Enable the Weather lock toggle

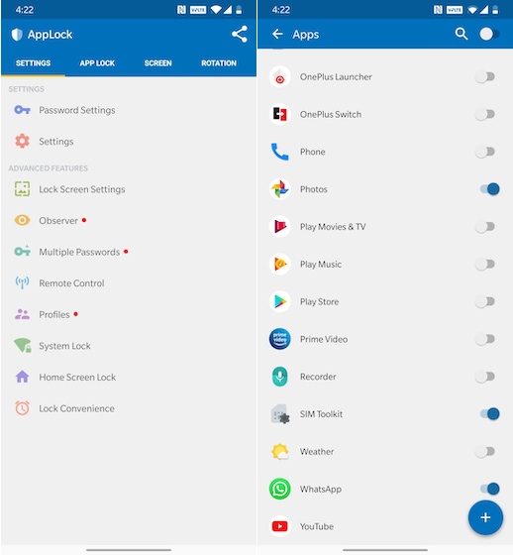[x=485, y=452]
